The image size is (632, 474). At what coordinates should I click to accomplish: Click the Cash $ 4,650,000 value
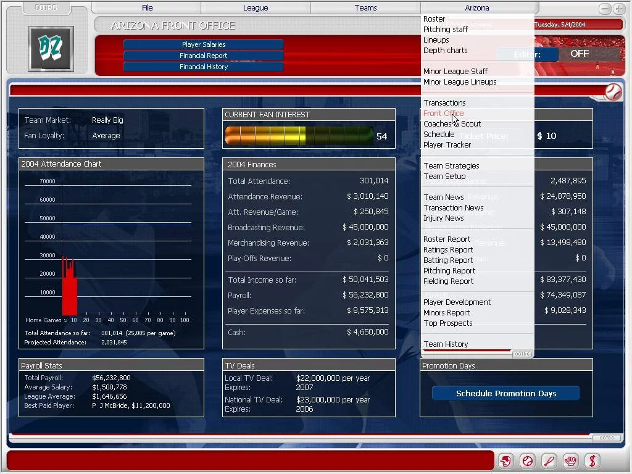pos(368,331)
